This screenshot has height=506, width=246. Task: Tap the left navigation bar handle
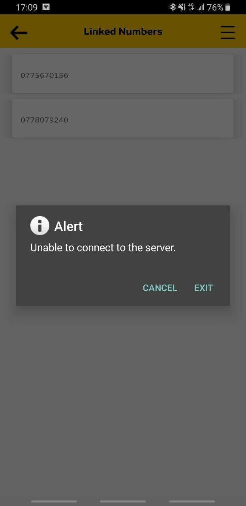[x=54, y=502]
